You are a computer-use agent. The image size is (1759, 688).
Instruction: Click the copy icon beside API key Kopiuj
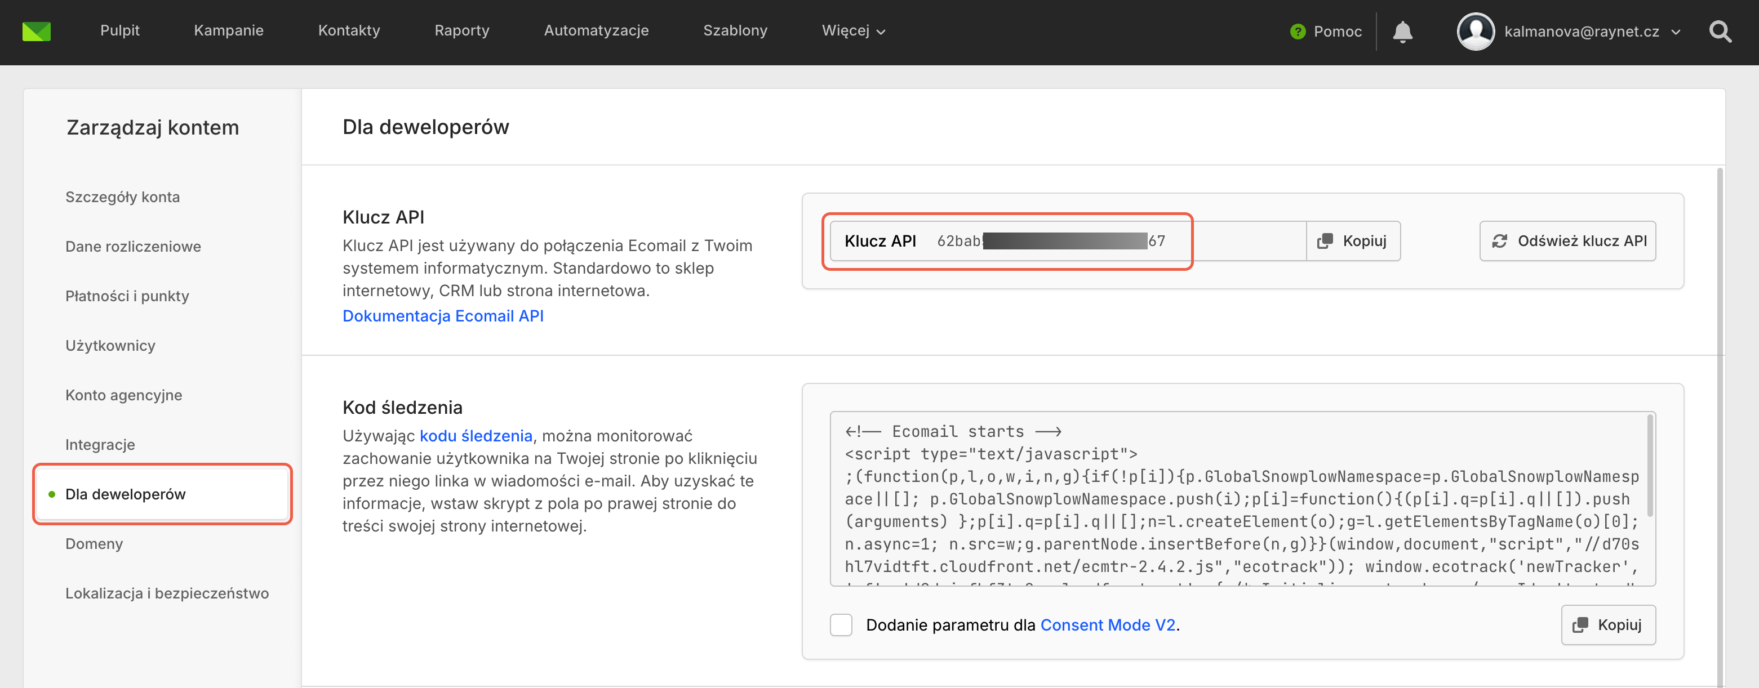tap(1325, 241)
